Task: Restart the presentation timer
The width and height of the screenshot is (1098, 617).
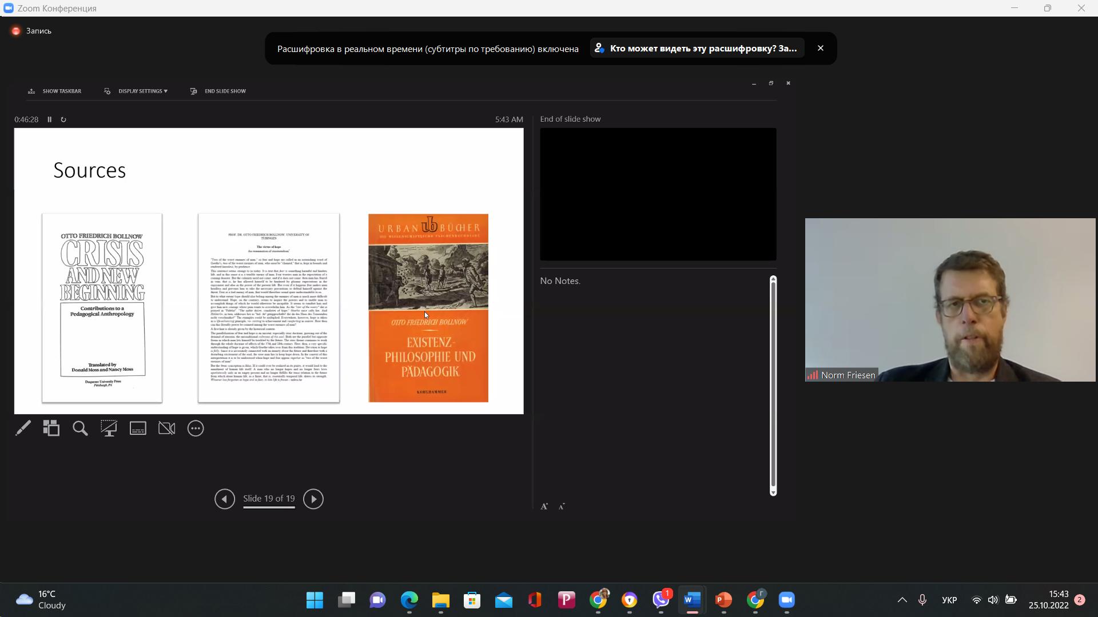Action: coord(63,119)
